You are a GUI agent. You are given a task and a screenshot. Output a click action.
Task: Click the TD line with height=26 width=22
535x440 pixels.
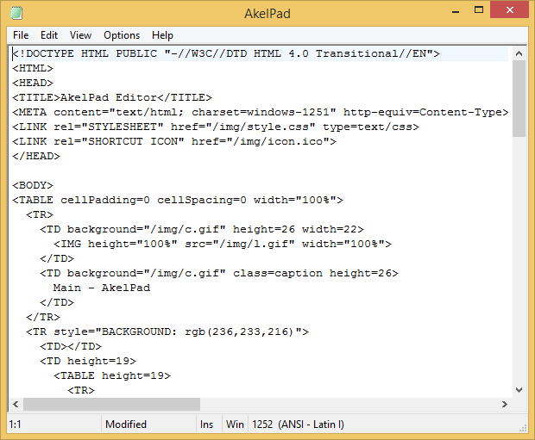(202, 229)
